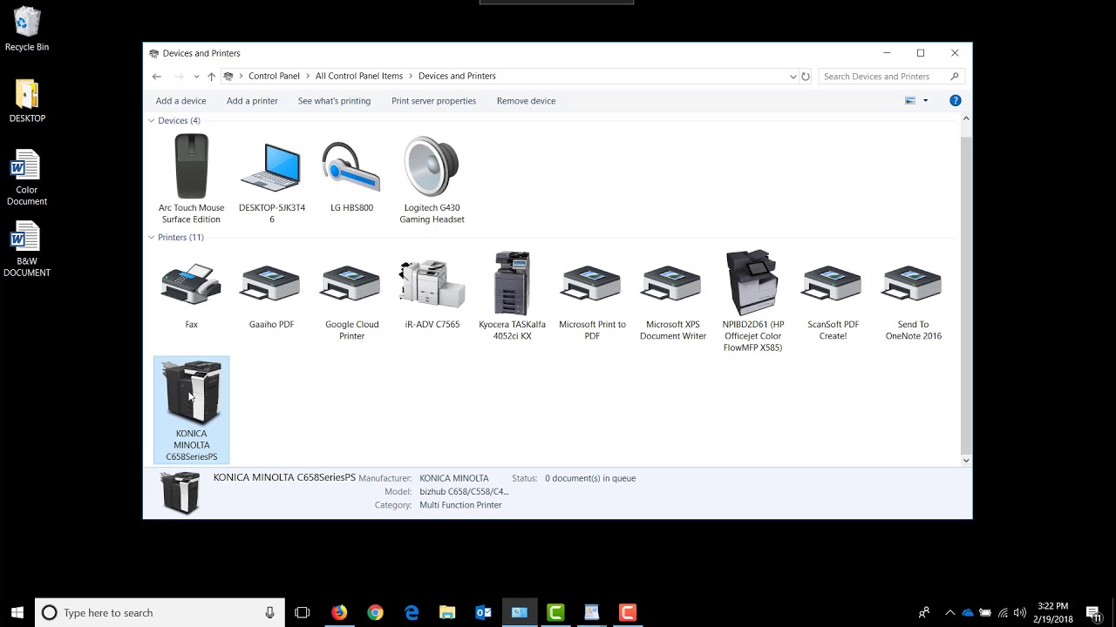Screen dimensions: 1116x627
Task: Click the 'bizhub C658/C558/C4...' model text
Action: (464, 491)
